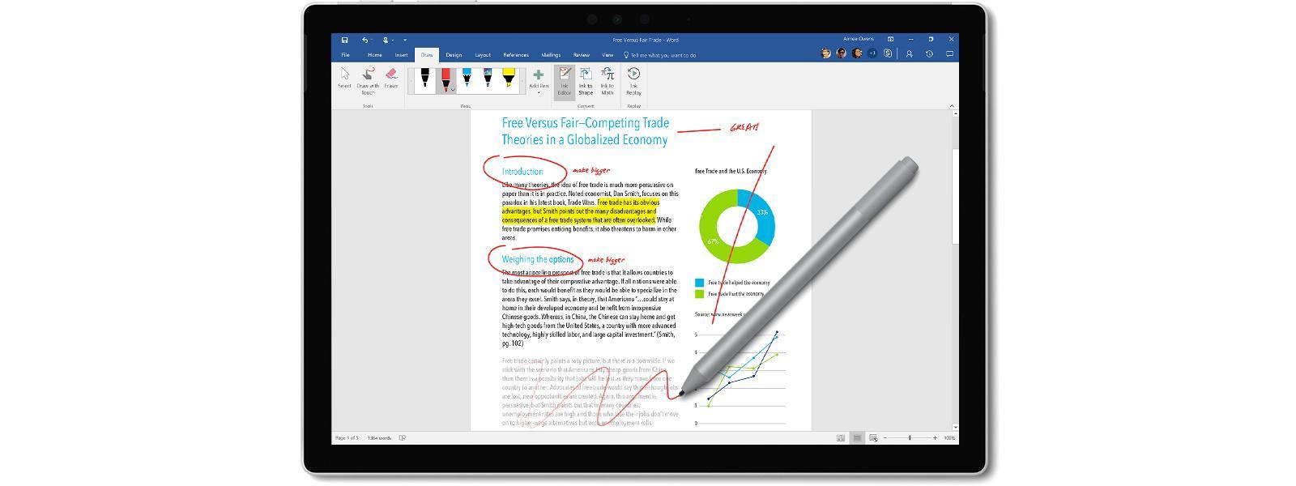This screenshot has height=486, width=1296.
Task: Click the second collaborator avatar
Action: coord(841,53)
